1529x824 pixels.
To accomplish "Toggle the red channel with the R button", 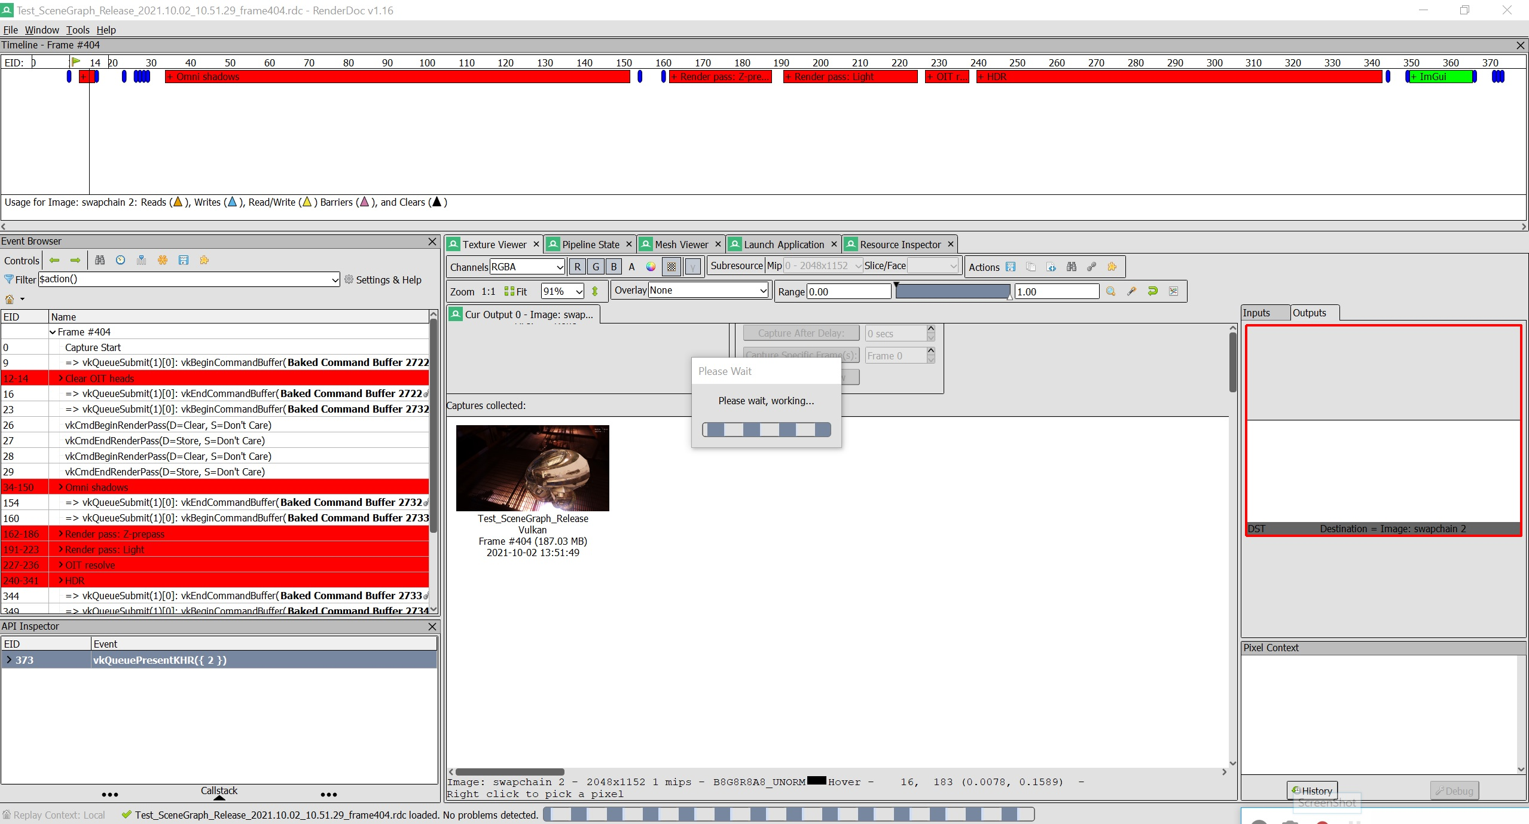I will 578,267.
